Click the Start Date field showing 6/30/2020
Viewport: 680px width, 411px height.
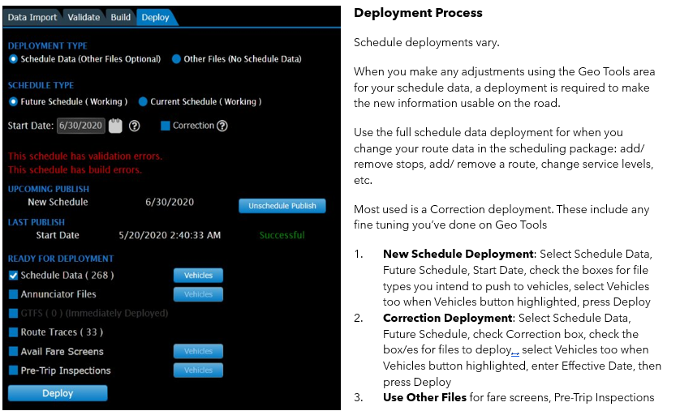coord(80,126)
